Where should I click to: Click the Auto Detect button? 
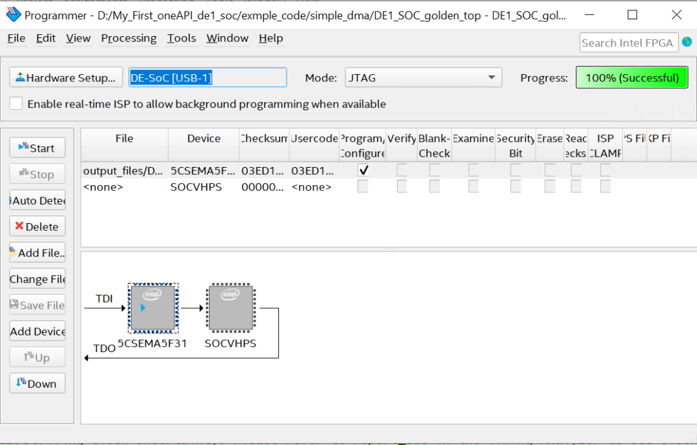coord(37,201)
